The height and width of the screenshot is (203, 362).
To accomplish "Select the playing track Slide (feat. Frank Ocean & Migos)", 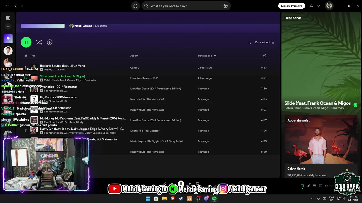I will [63, 76].
